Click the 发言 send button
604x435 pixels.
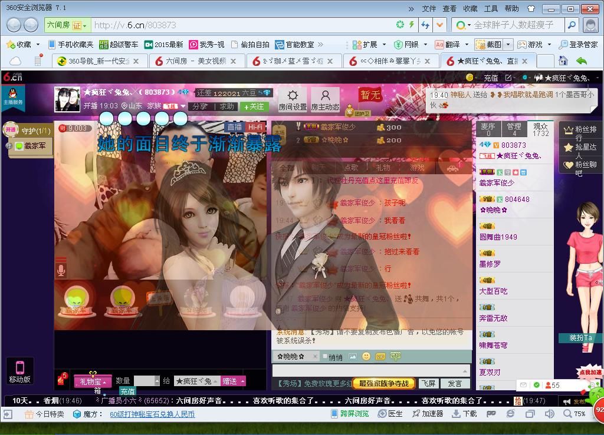coord(455,384)
